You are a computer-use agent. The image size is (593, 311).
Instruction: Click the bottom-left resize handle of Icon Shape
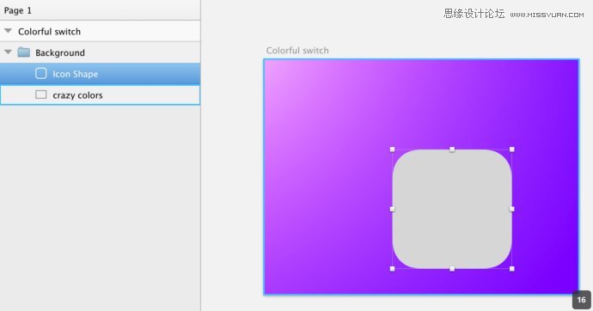pyautogui.click(x=392, y=269)
